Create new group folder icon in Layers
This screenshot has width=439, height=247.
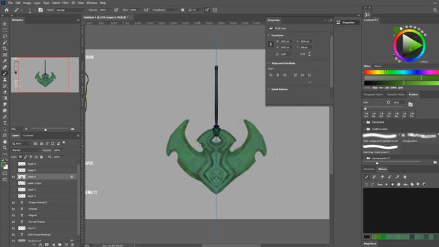point(60,244)
